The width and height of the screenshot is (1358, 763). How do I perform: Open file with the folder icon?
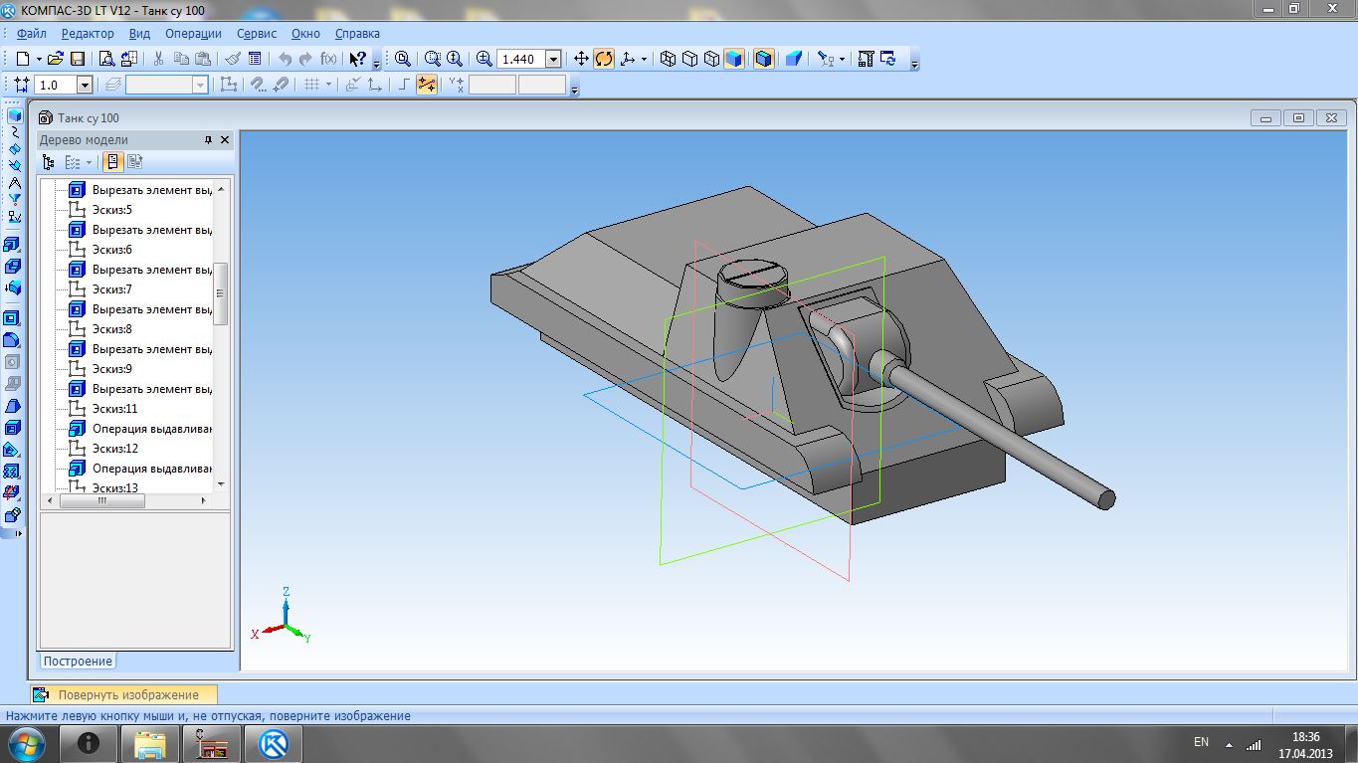point(56,59)
